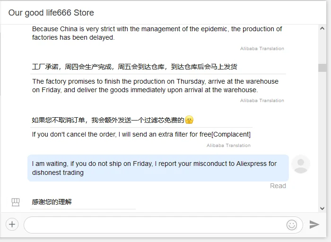
Task: Click the "Because China is very strict" message
Action: (x=157, y=33)
